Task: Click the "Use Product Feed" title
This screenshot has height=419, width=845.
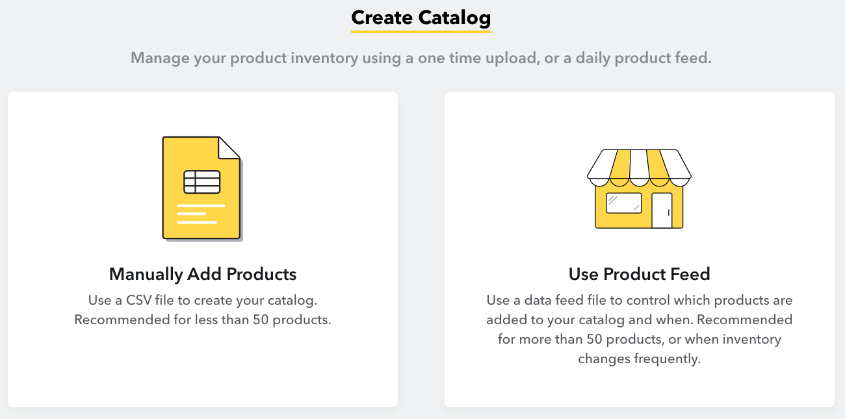Action: [x=640, y=274]
